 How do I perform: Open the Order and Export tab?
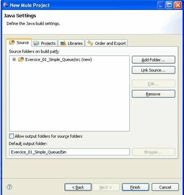[107, 43]
